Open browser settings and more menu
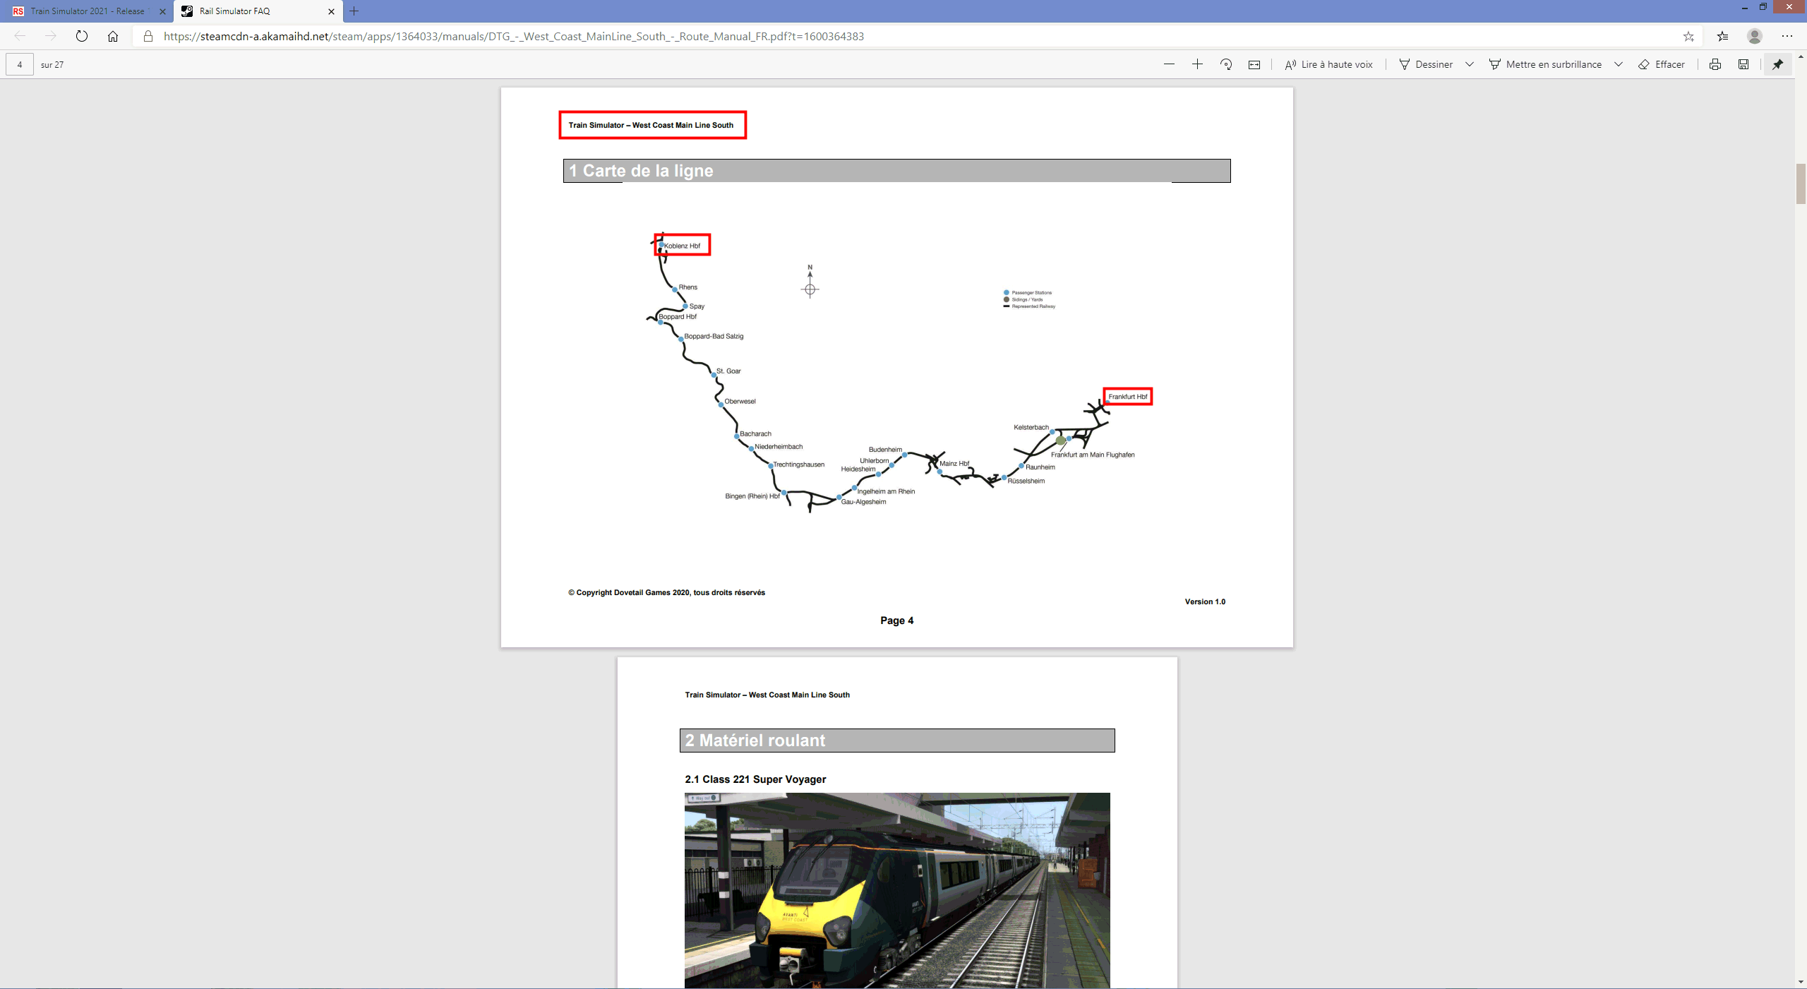The height and width of the screenshot is (989, 1807). click(x=1787, y=36)
